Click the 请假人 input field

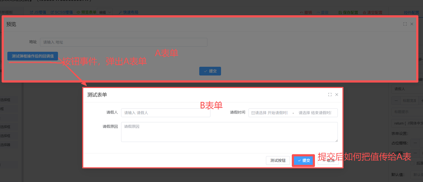tap(165, 113)
